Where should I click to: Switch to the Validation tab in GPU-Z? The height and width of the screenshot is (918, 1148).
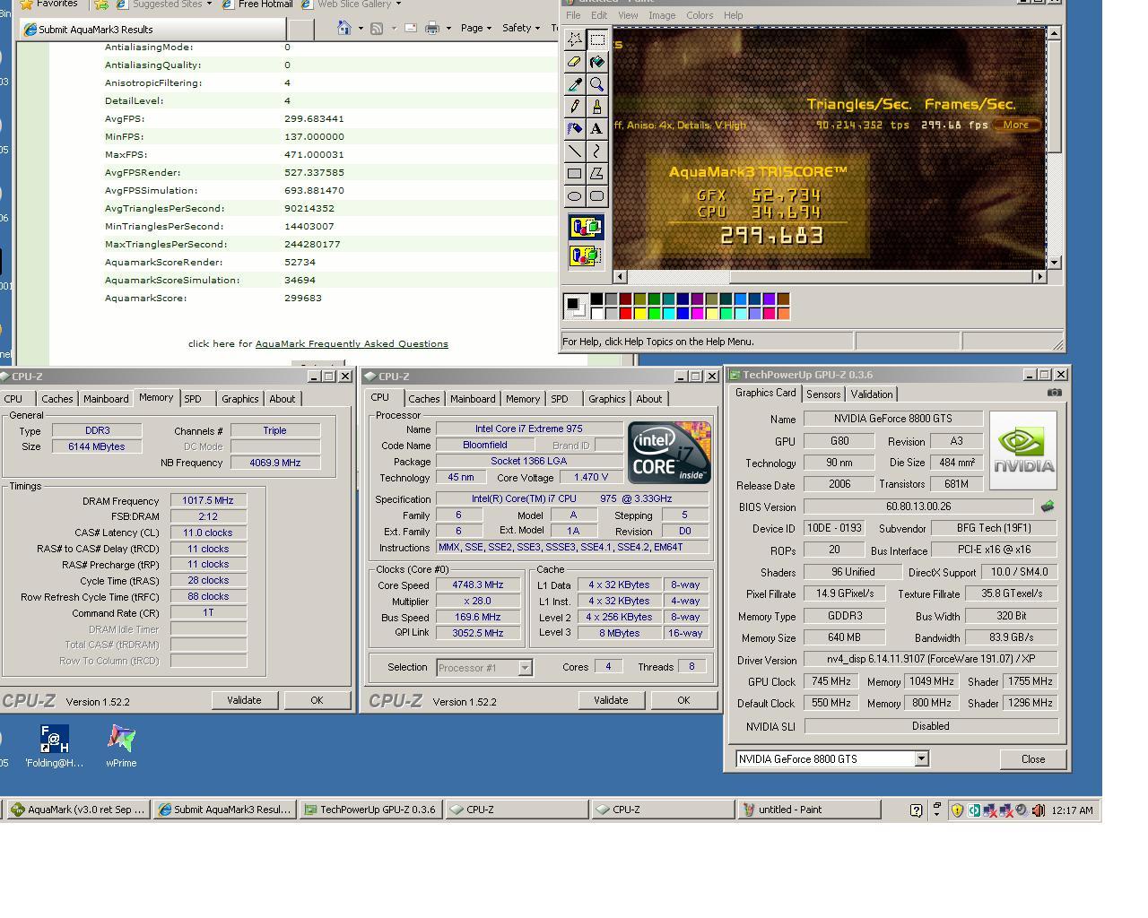872,394
